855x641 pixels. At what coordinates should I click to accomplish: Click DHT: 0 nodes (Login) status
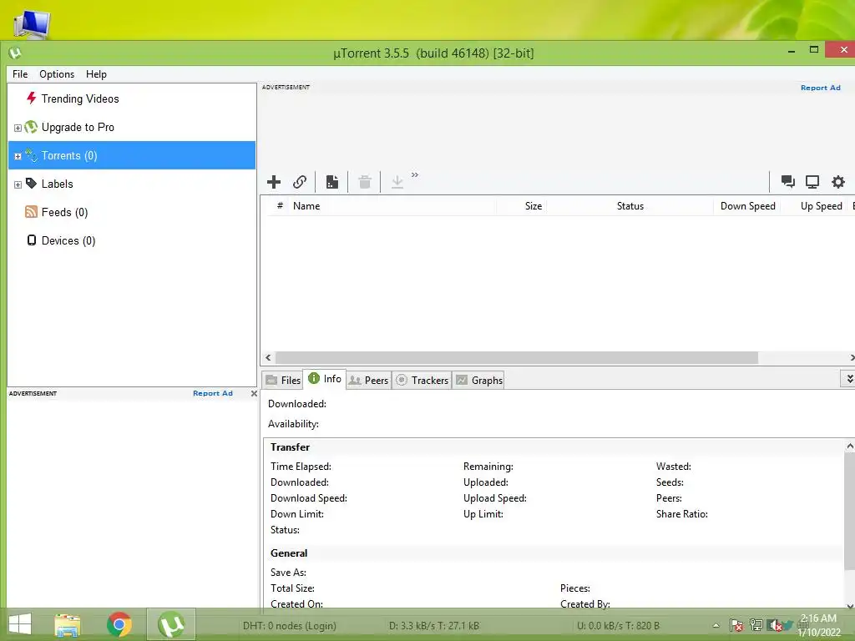coord(290,626)
